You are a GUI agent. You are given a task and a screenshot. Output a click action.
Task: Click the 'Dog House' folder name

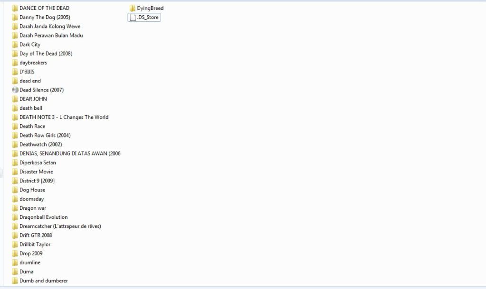[x=32, y=190]
